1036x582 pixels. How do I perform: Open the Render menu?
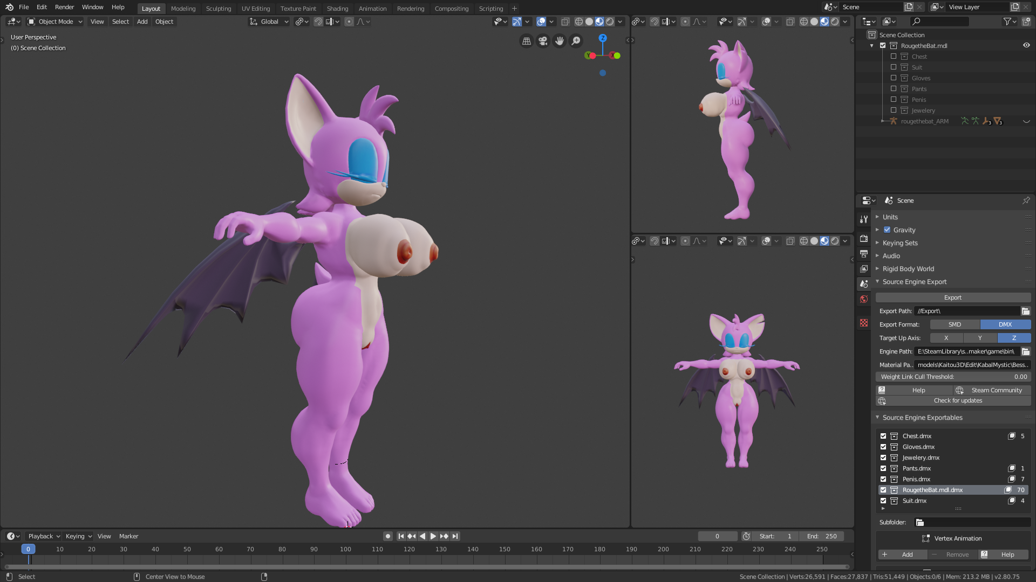[64, 7]
